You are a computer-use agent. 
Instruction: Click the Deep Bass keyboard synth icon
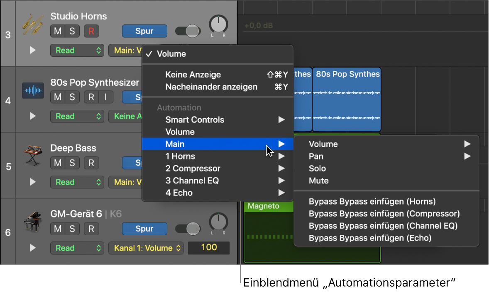tap(33, 155)
